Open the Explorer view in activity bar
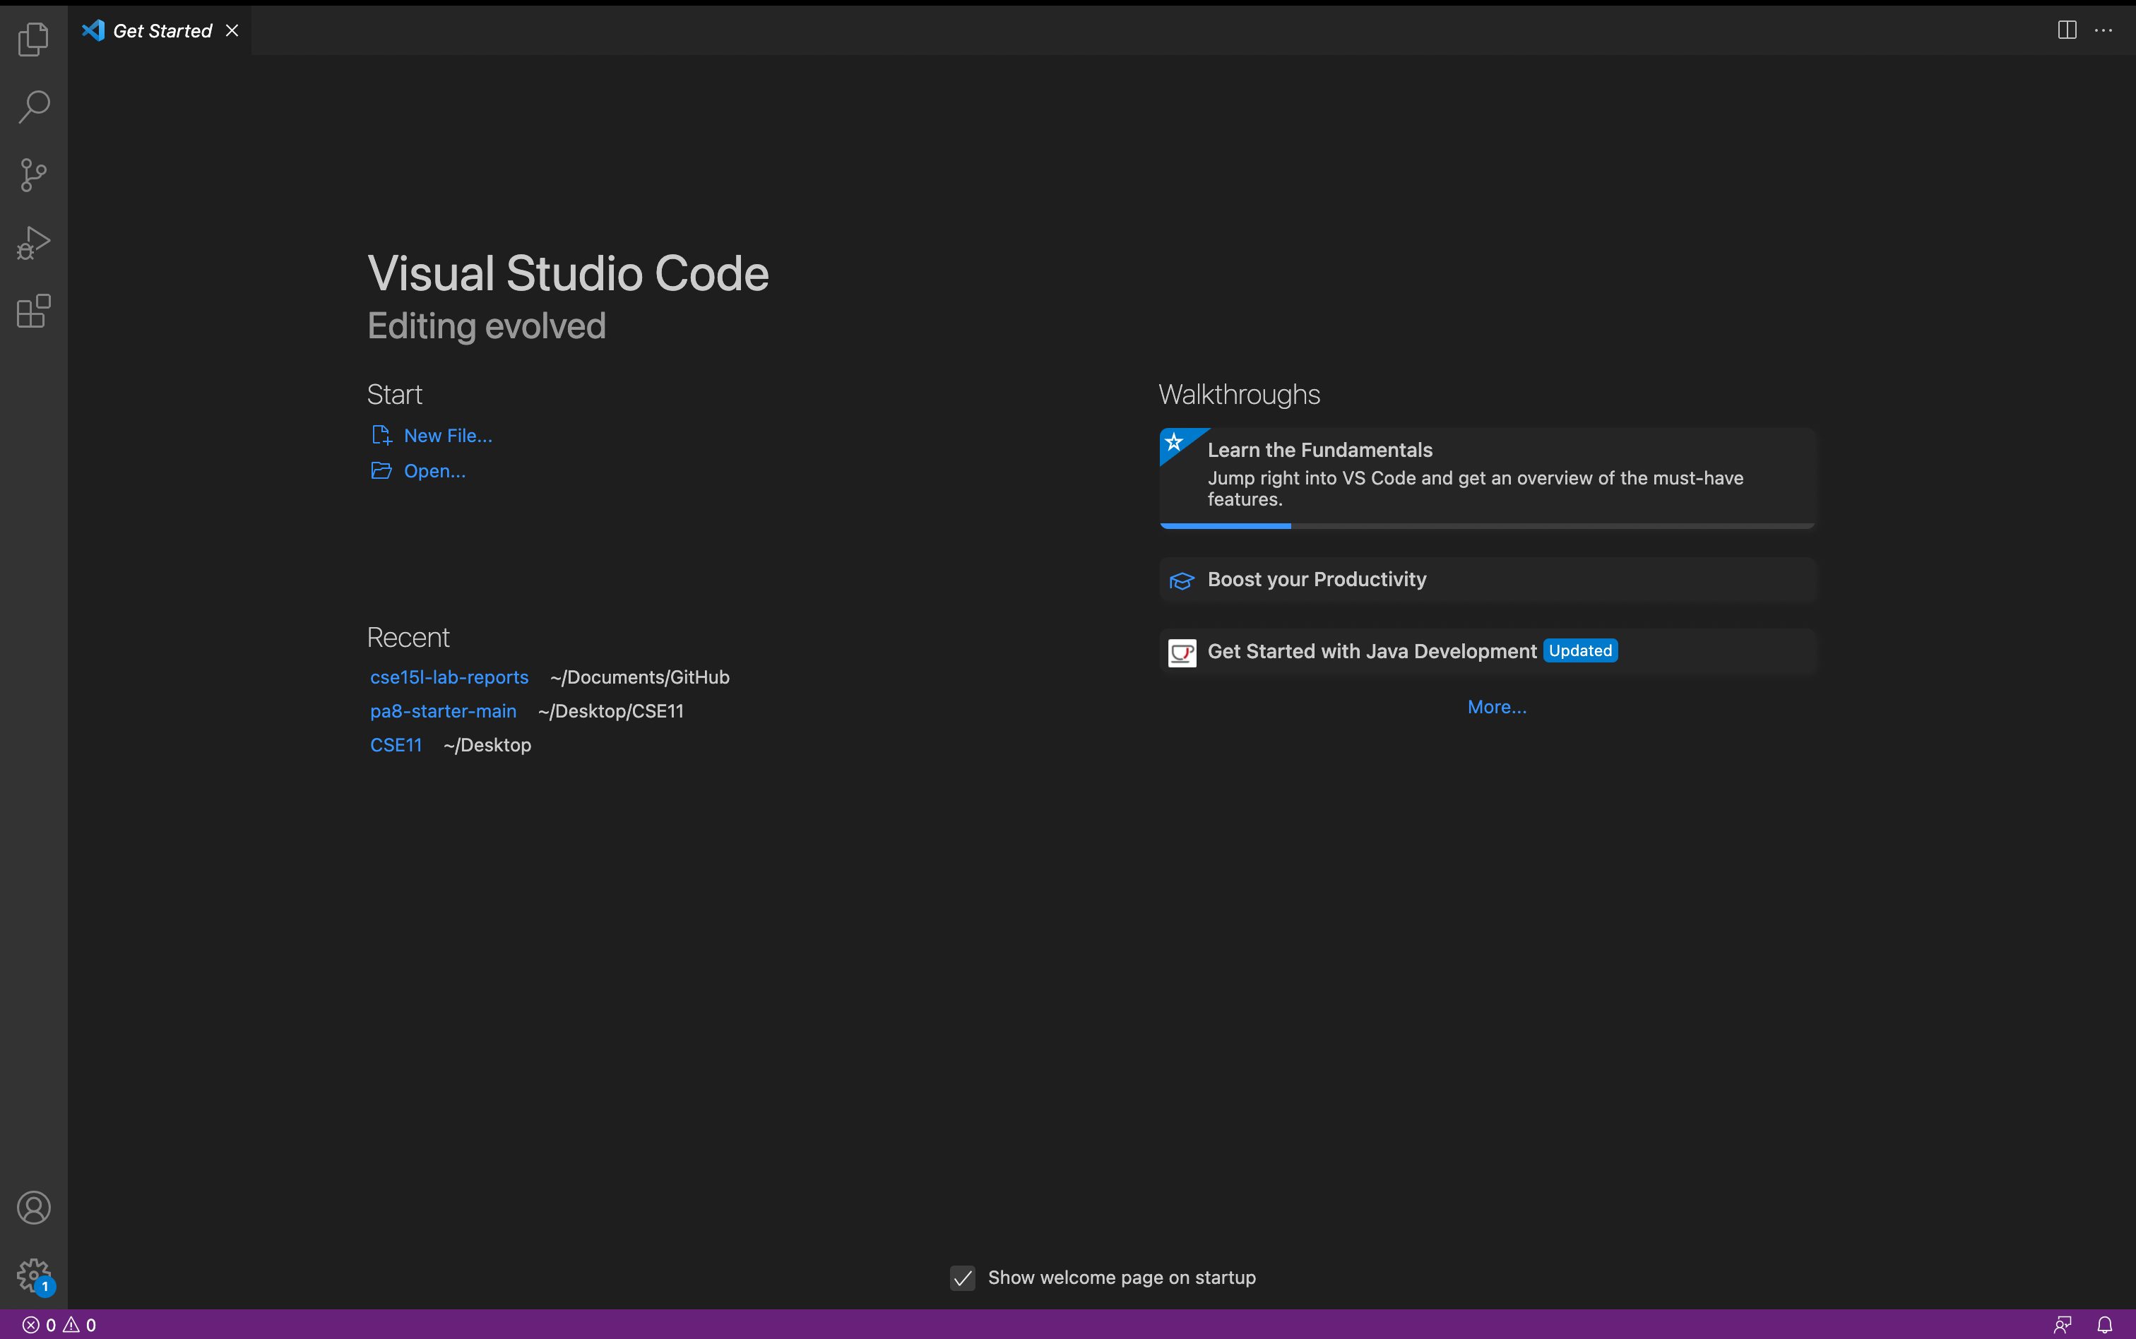Screen dimensions: 2136x1339 (x=34, y=39)
